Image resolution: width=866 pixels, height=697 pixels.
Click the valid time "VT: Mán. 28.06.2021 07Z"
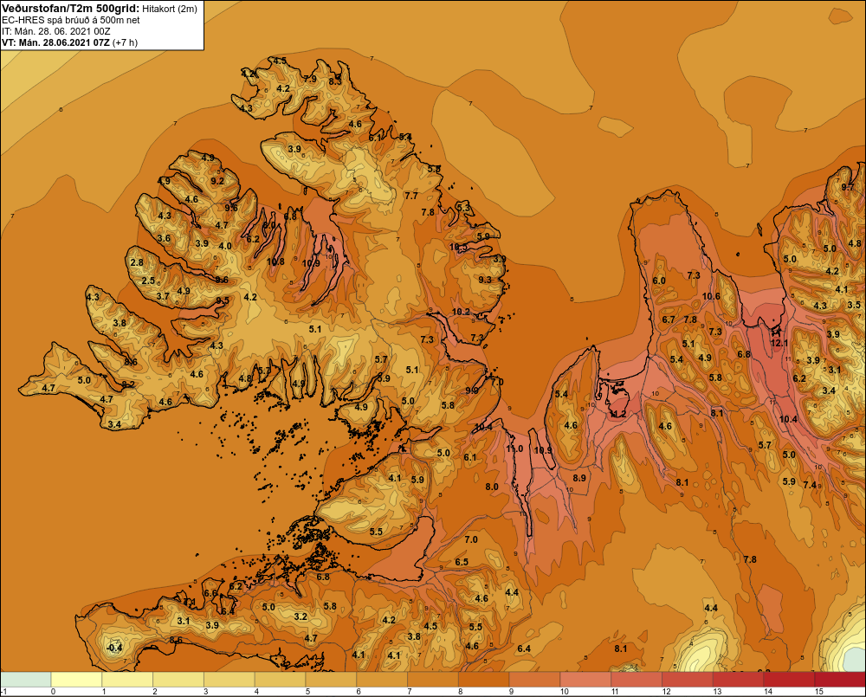55,42
